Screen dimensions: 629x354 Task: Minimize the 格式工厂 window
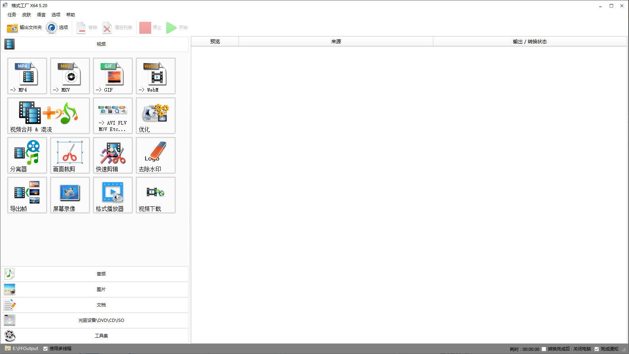pos(600,6)
